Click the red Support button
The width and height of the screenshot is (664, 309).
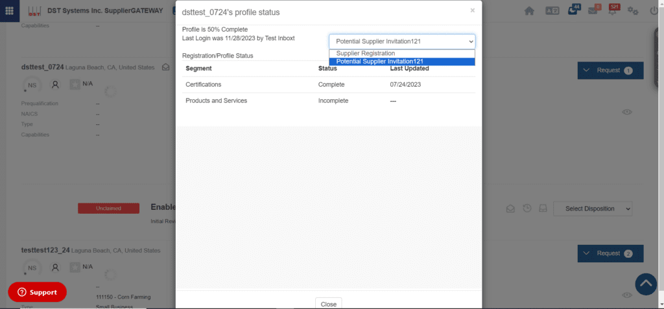[37, 292]
